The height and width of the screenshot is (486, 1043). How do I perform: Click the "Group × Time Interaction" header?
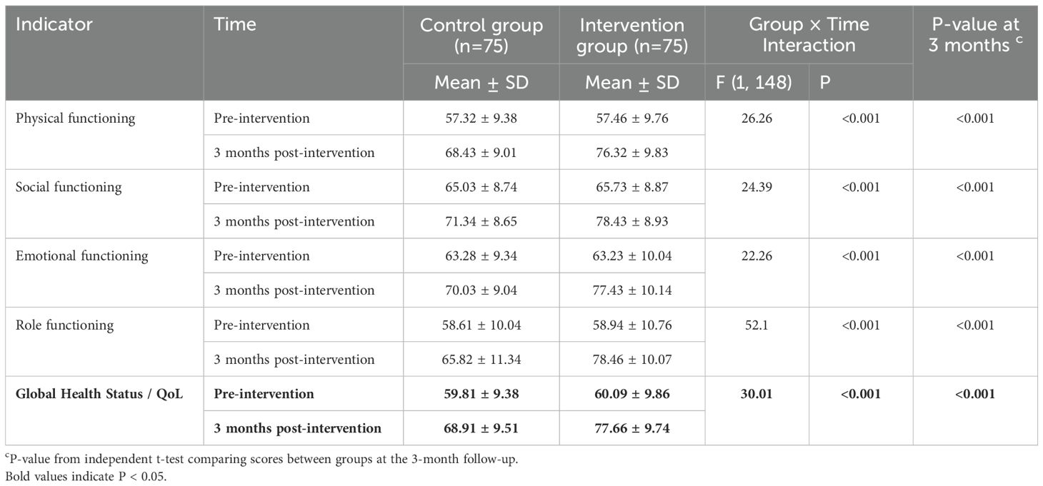tap(809, 35)
